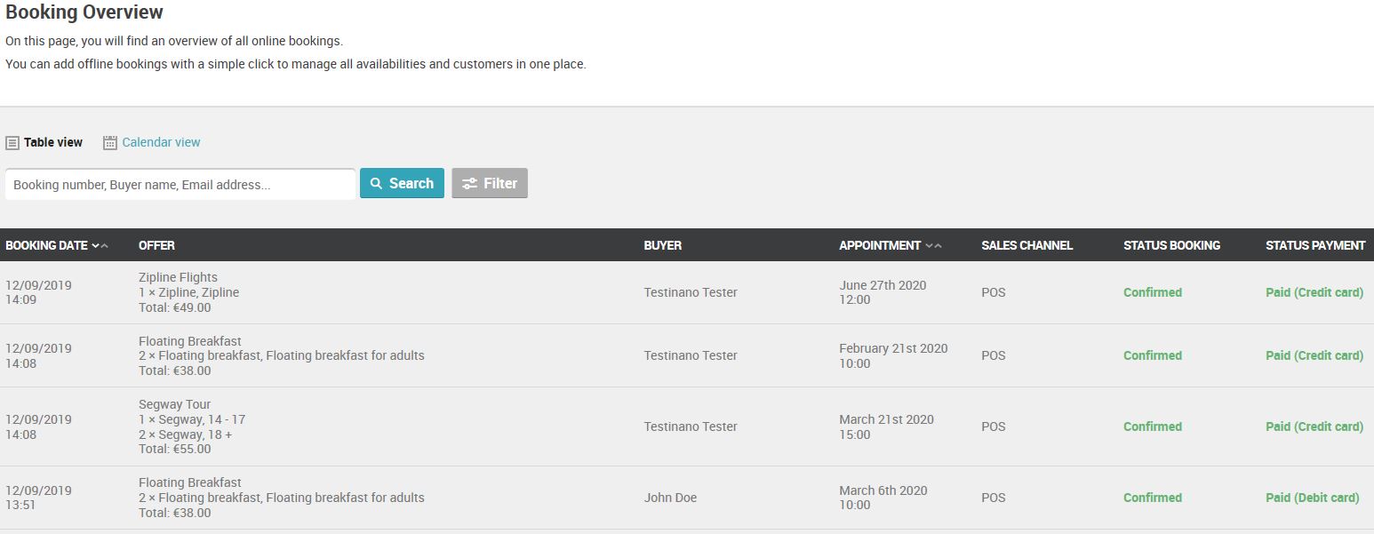Click the Total: €49.00 amount

(x=175, y=307)
